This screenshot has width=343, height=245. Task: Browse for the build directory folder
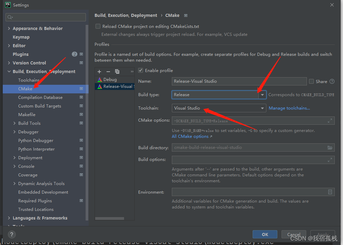pyautogui.click(x=330, y=147)
